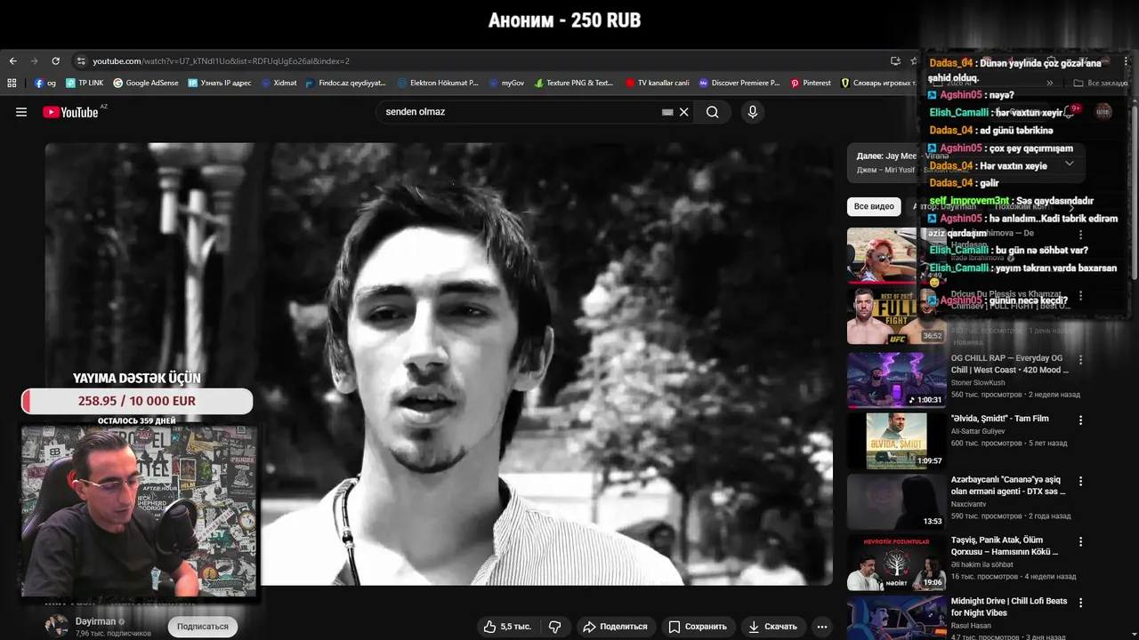
Task: Click the address bar URL
Action: coord(221,61)
